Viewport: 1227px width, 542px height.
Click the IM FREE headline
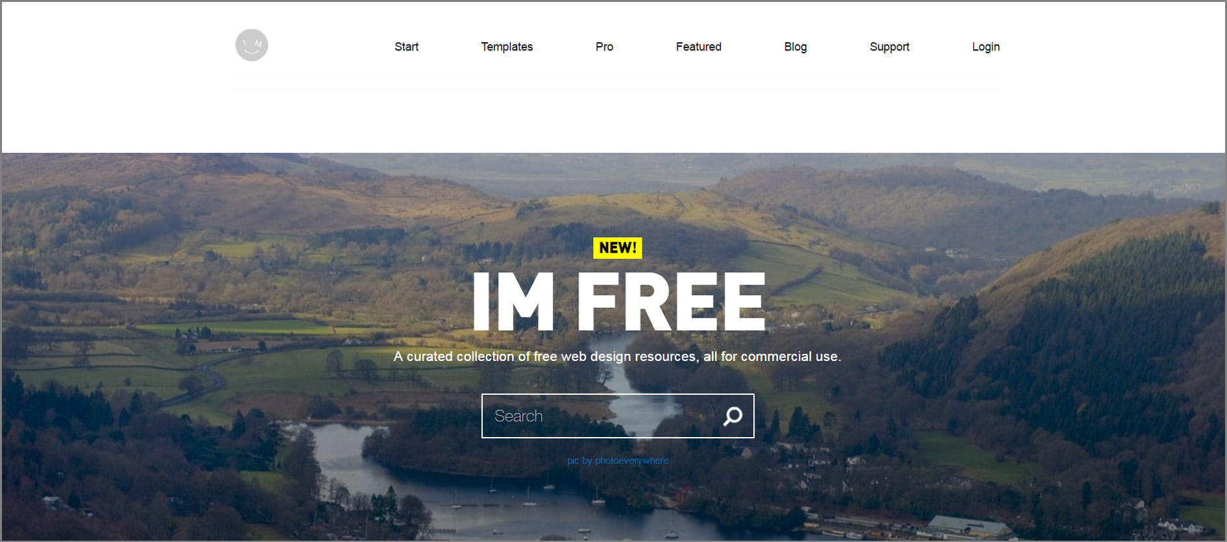(620, 301)
